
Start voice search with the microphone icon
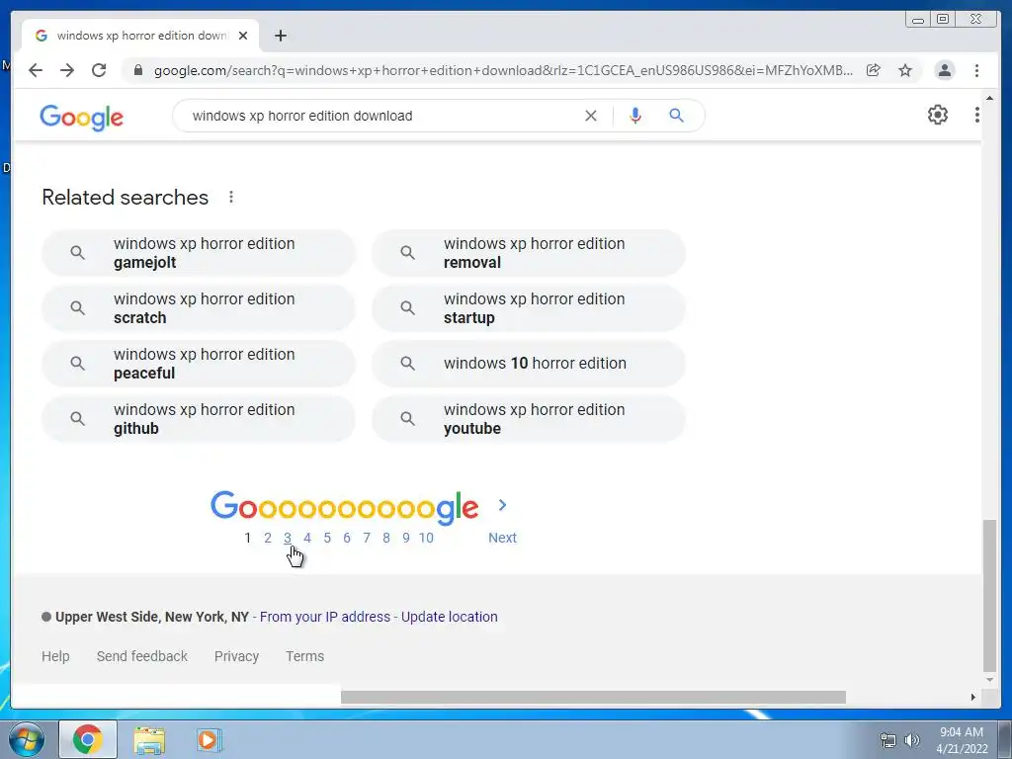(635, 116)
